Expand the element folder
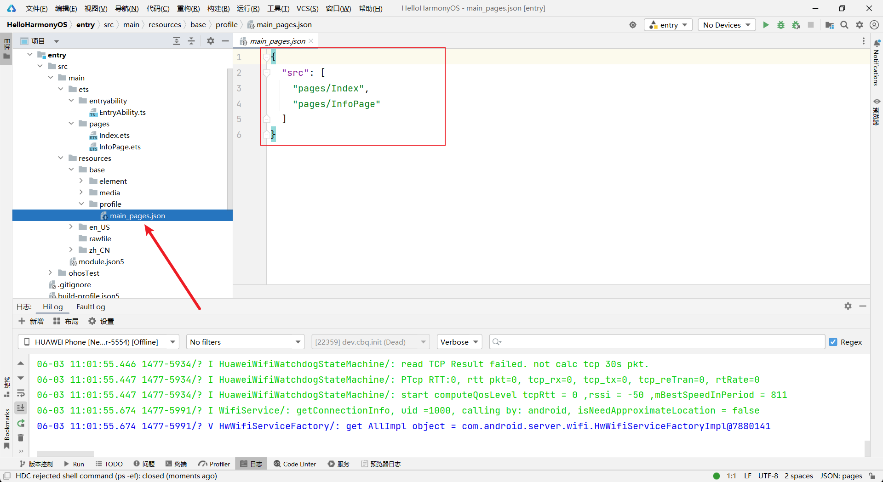The height and width of the screenshot is (482, 883). pyautogui.click(x=81, y=181)
